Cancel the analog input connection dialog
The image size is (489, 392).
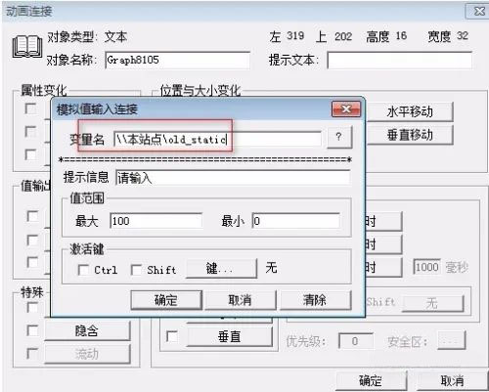tap(241, 300)
